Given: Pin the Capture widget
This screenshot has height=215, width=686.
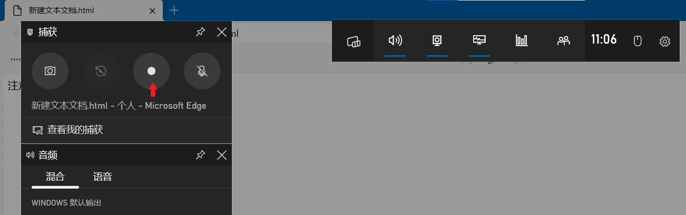Looking at the screenshot, I should (x=200, y=32).
